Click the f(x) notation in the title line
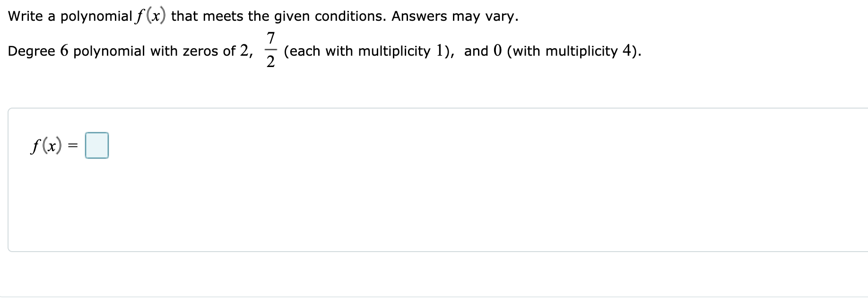Image resolution: width=868 pixels, height=304 pixels. [x=148, y=15]
